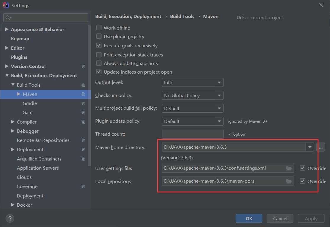Screen dimensions: 330x227
Task: Click the project-level icon next to Remote Jar Repositories
Action: tap(83, 140)
